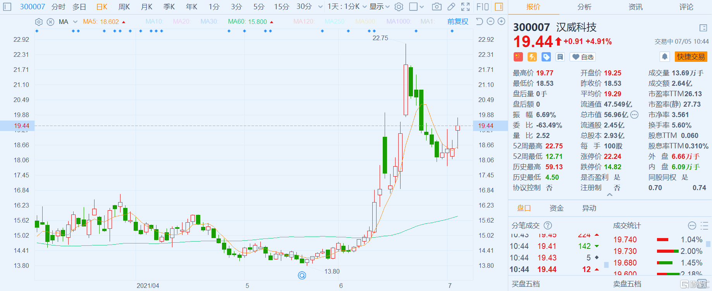Select the 多日 multi-day view

click(79, 7)
